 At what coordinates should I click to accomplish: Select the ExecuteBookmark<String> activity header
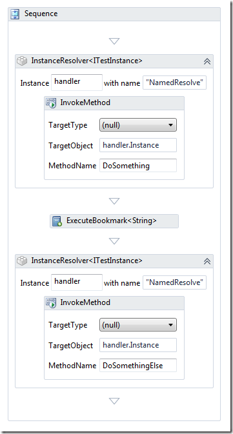(x=114, y=221)
